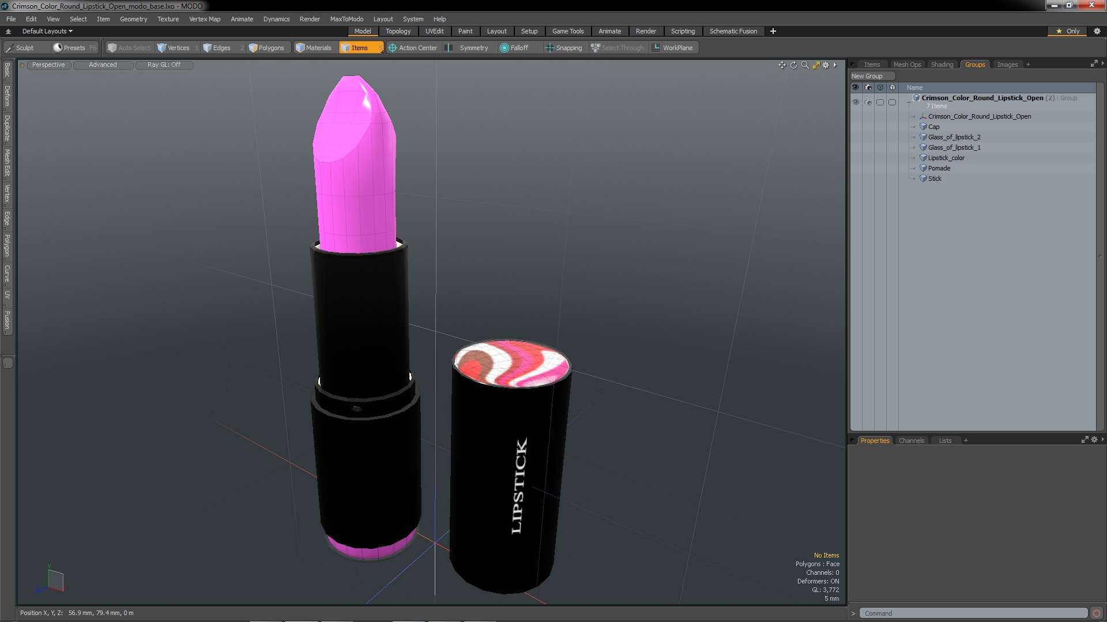Click the viewport pan/move icon
Image resolution: width=1107 pixels, height=622 pixels.
782,65
